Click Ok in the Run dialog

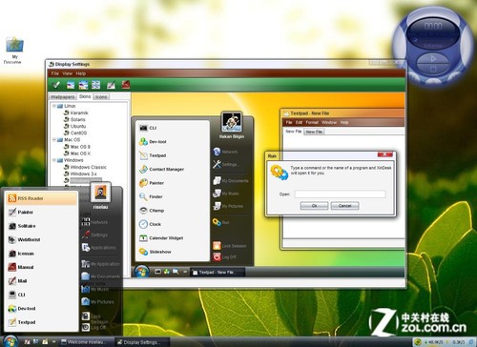coord(314,206)
